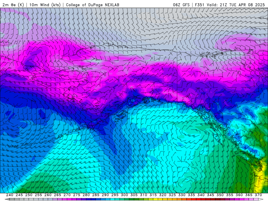The width and height of the screenshot is (268, 201).
Task: Pick the 310 legend number
Action: tap(144, 195)
